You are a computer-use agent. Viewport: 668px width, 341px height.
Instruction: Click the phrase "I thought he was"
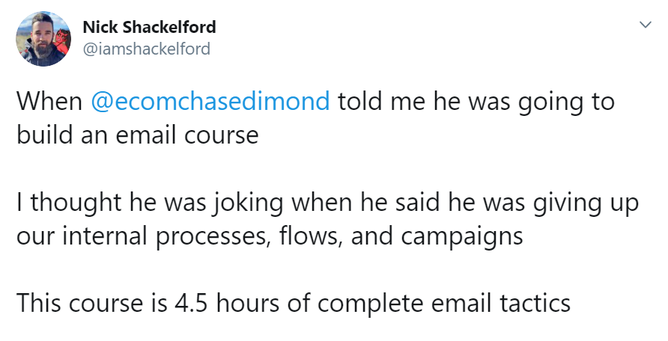pyautogui.click(x=103, y=203)
